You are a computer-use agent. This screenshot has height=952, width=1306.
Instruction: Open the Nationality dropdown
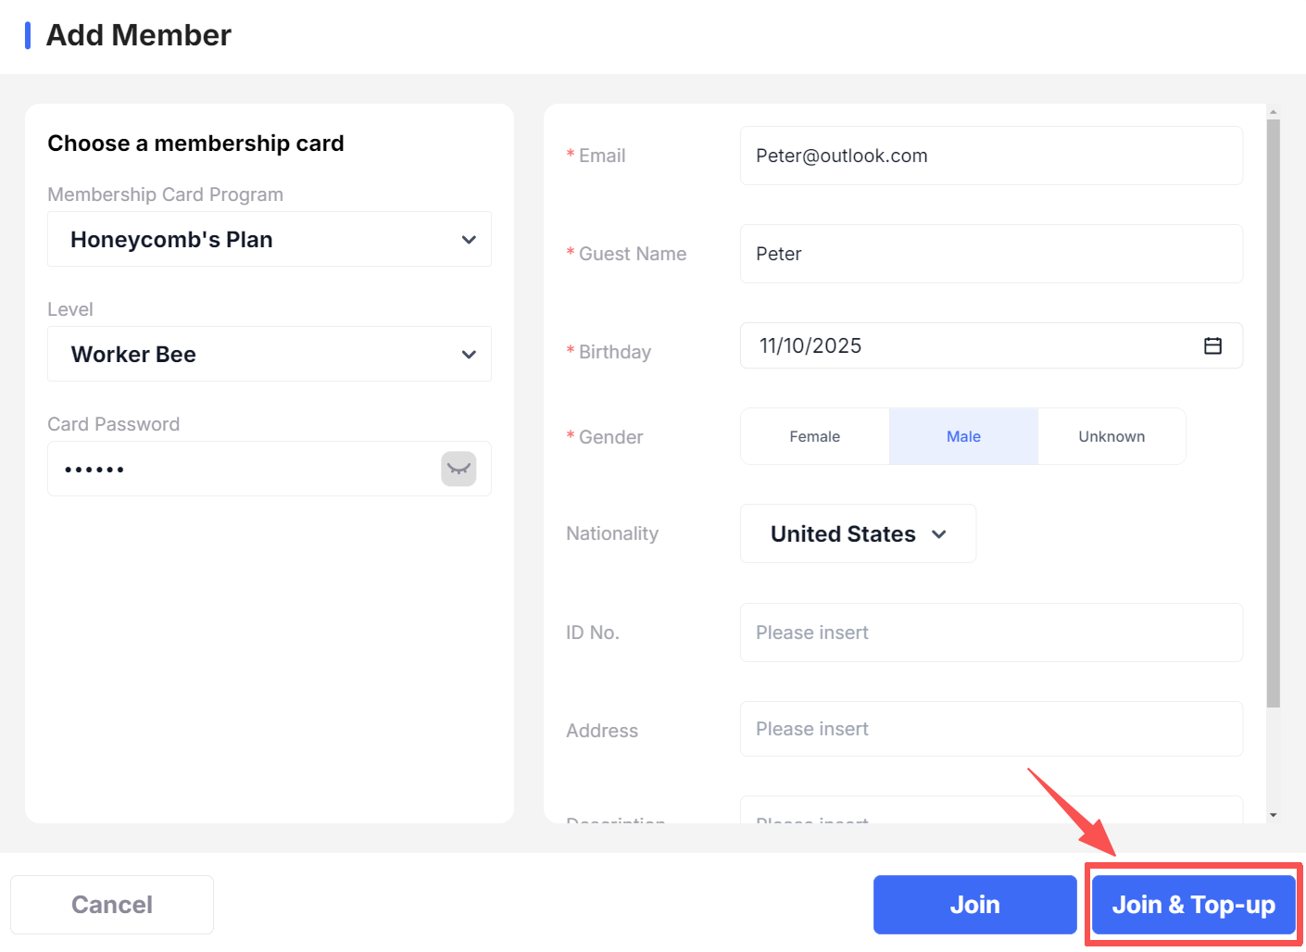[858, 534]
